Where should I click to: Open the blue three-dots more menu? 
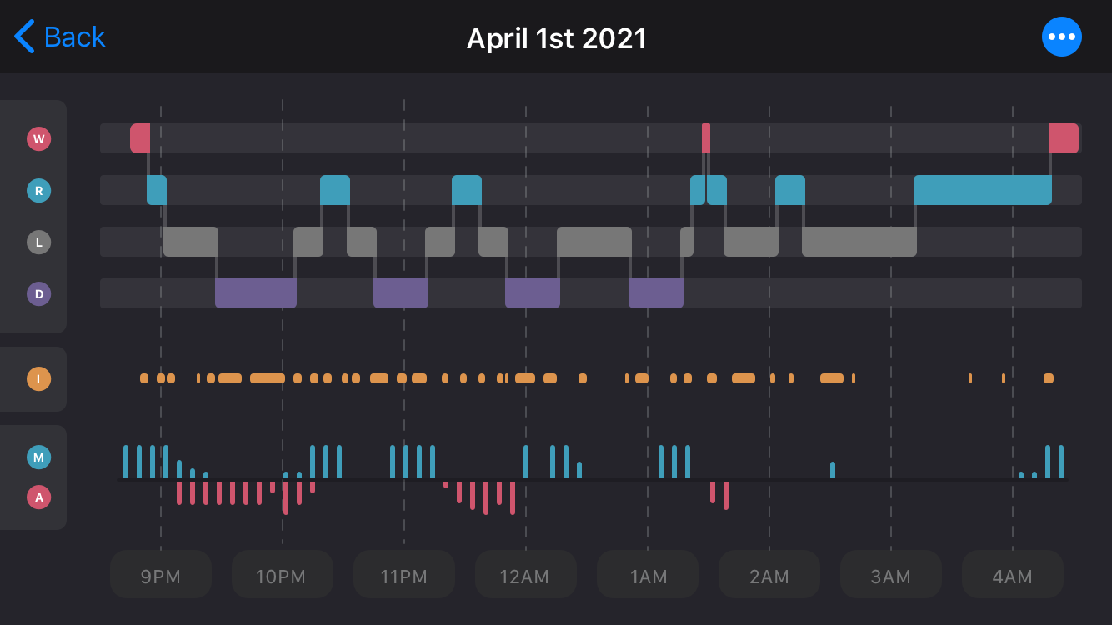(x=1062, y=37)
